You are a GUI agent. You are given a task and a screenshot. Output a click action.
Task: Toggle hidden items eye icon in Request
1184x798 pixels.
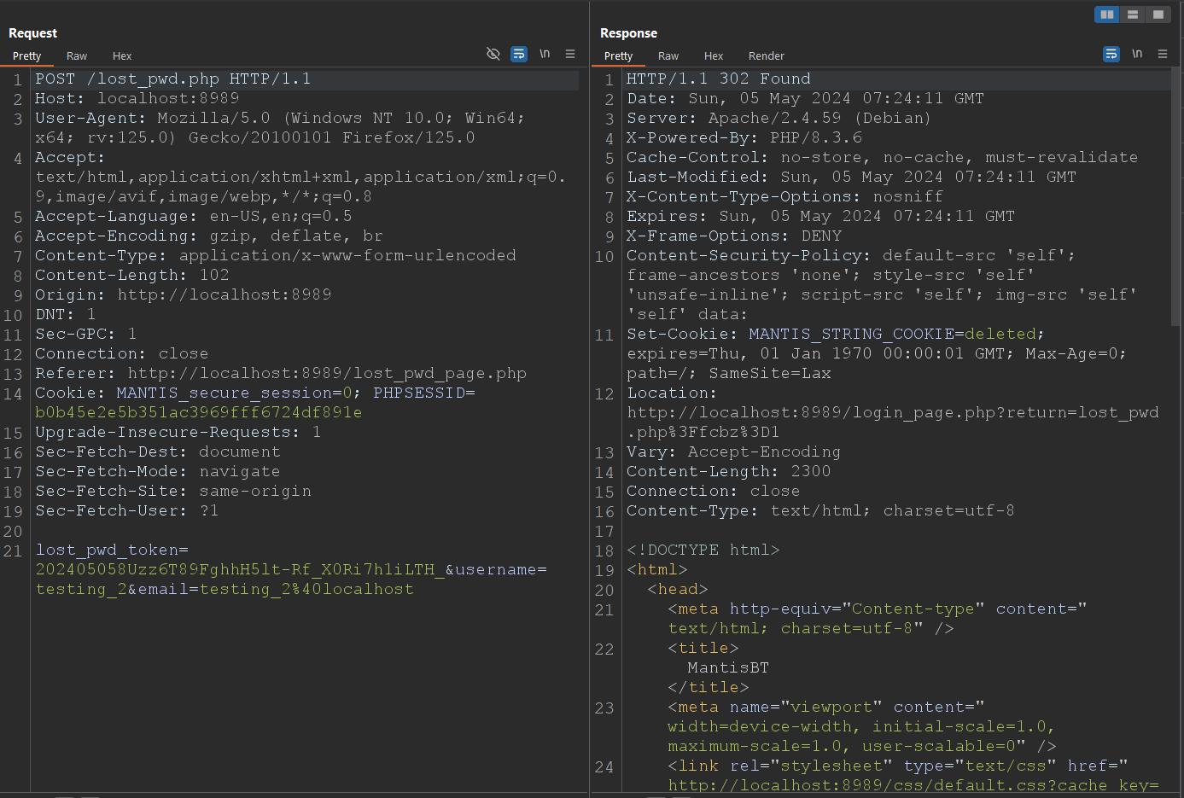[x=493, y=54]
